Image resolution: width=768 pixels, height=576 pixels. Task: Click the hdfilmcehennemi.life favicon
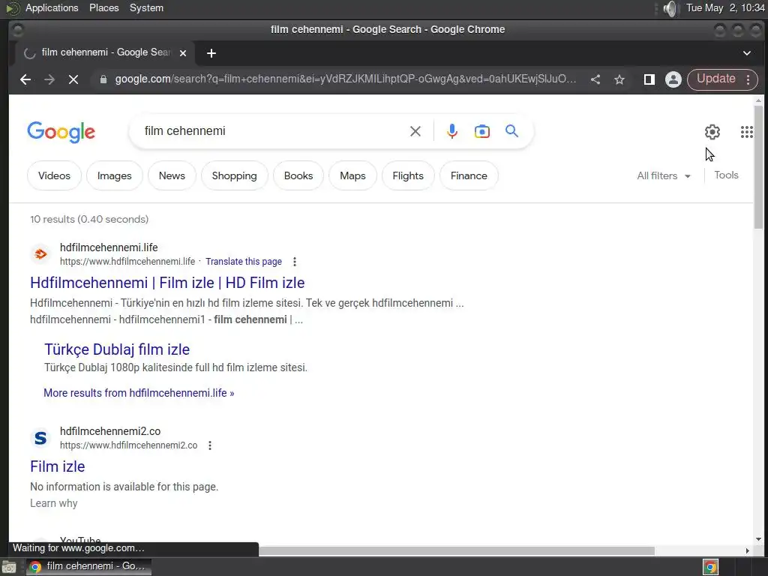coord(40,254)
